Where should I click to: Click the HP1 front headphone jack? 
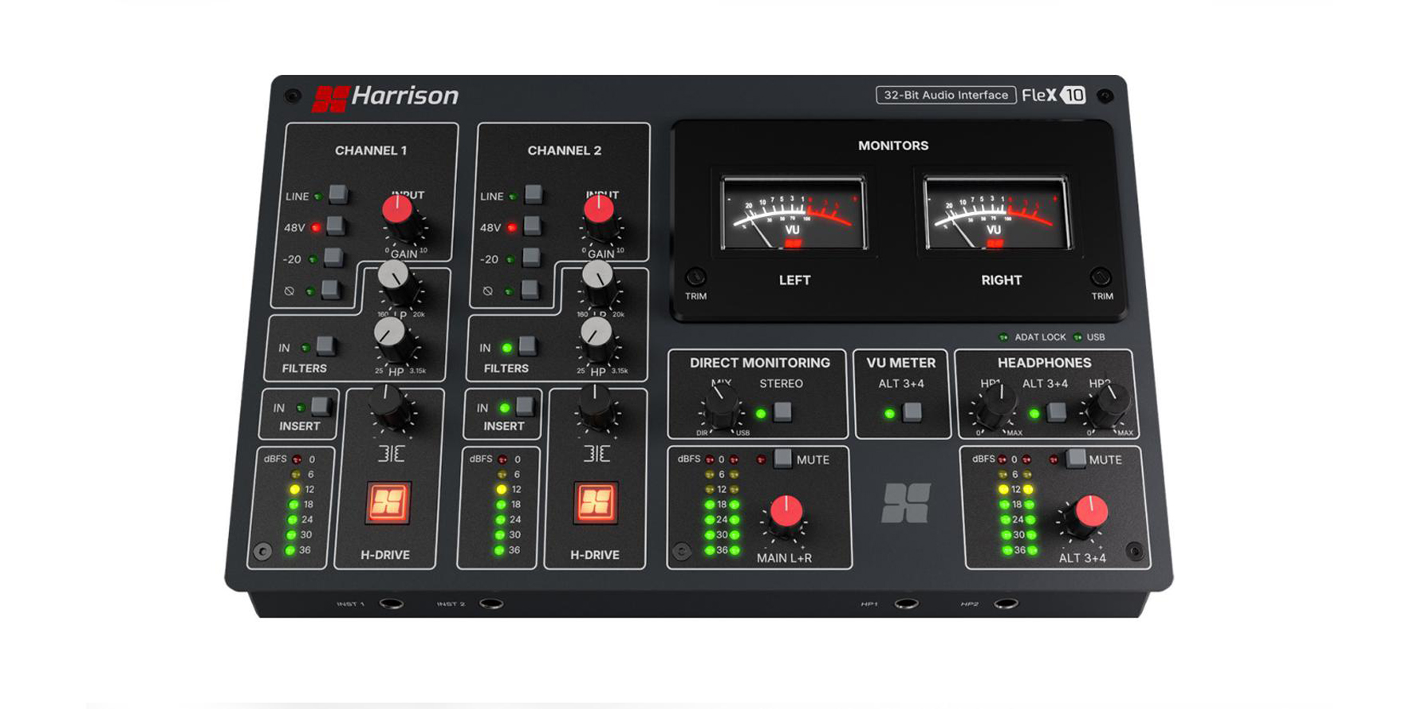906,604
